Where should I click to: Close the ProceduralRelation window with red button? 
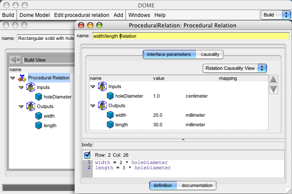pos(81,25)
